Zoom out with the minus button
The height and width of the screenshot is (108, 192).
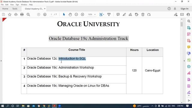pos(76,14)
